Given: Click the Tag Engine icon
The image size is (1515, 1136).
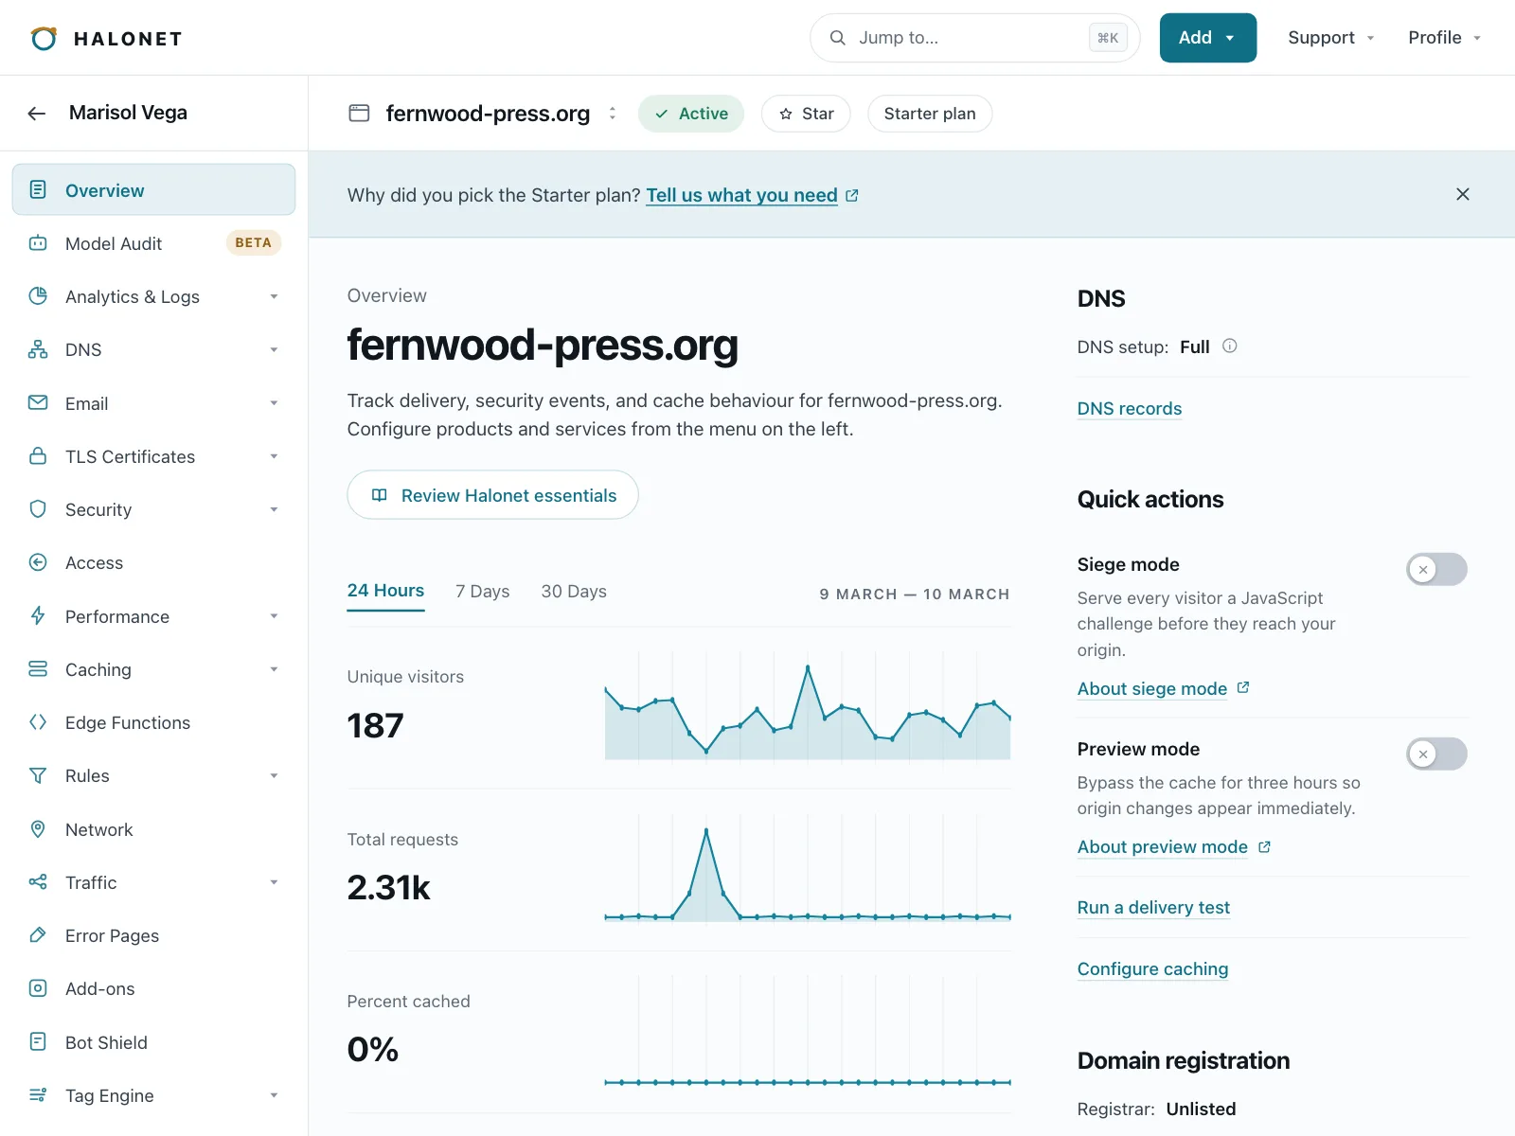Looking at the screenshot, I should (x=38, y=1095).
